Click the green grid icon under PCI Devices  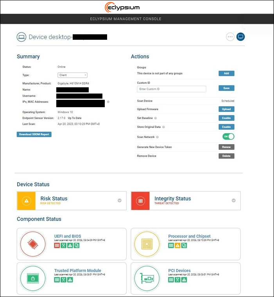tap(171, 280)
